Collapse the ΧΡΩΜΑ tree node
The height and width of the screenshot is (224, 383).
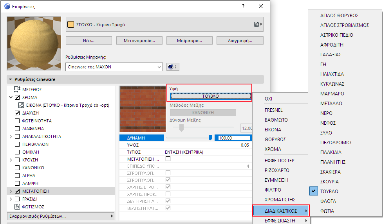click(11, 97)
